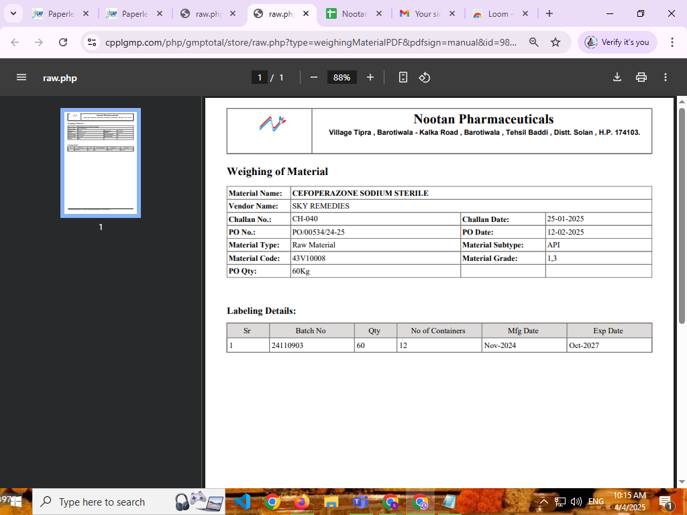This screenshot has height=515, width=687.
Task: Click the zoom in plus button
Action: [370, 77]
